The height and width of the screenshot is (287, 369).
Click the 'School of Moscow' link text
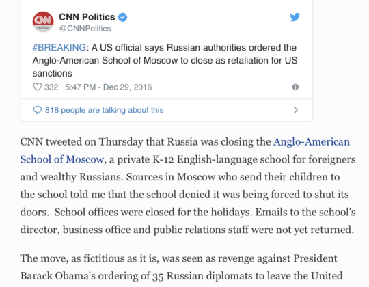point(62,159)
